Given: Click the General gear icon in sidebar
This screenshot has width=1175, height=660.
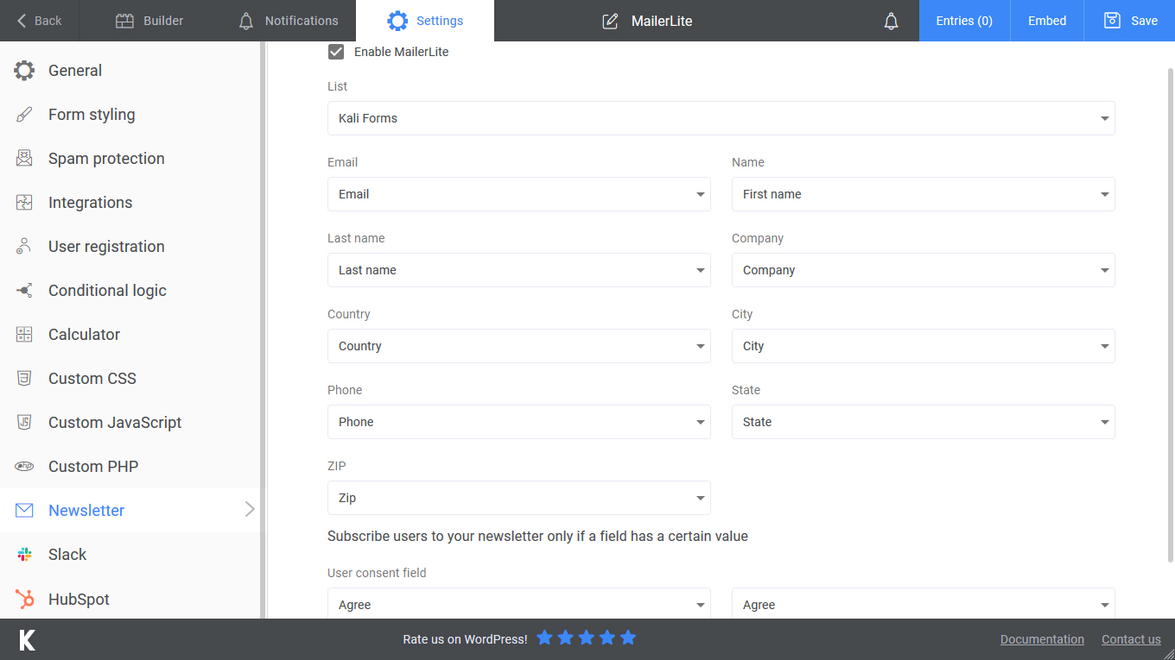Looking at the screenshot, I should (24, 71).
